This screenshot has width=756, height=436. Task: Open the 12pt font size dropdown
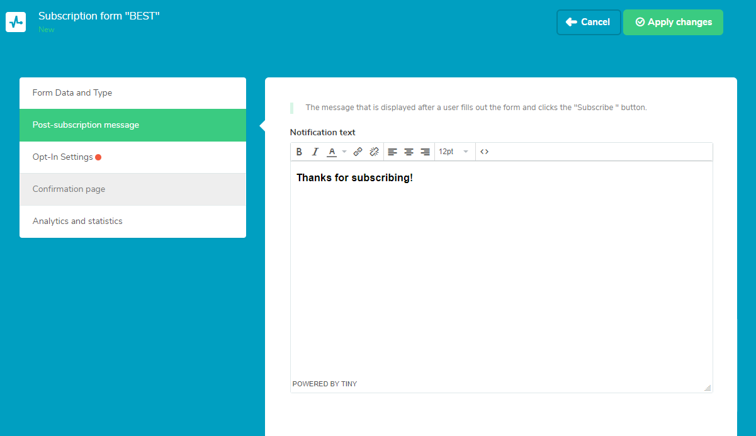[453, 152]
